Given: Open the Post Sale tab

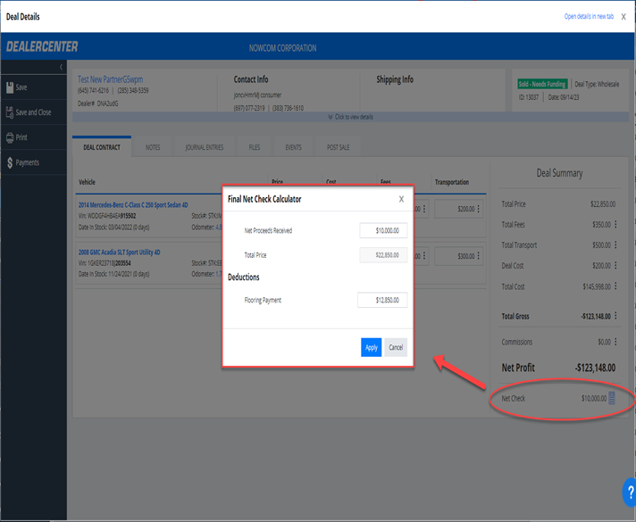Looking at the screenshot, I should click(x=338, y=147).
